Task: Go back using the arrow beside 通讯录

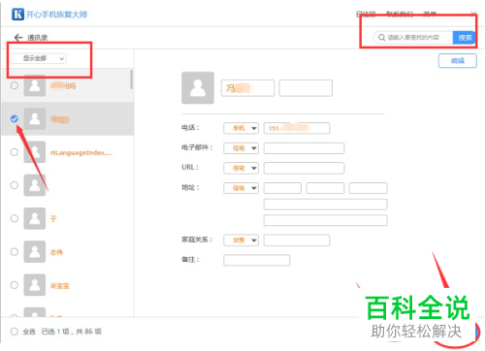Action: tap(18, 38)
